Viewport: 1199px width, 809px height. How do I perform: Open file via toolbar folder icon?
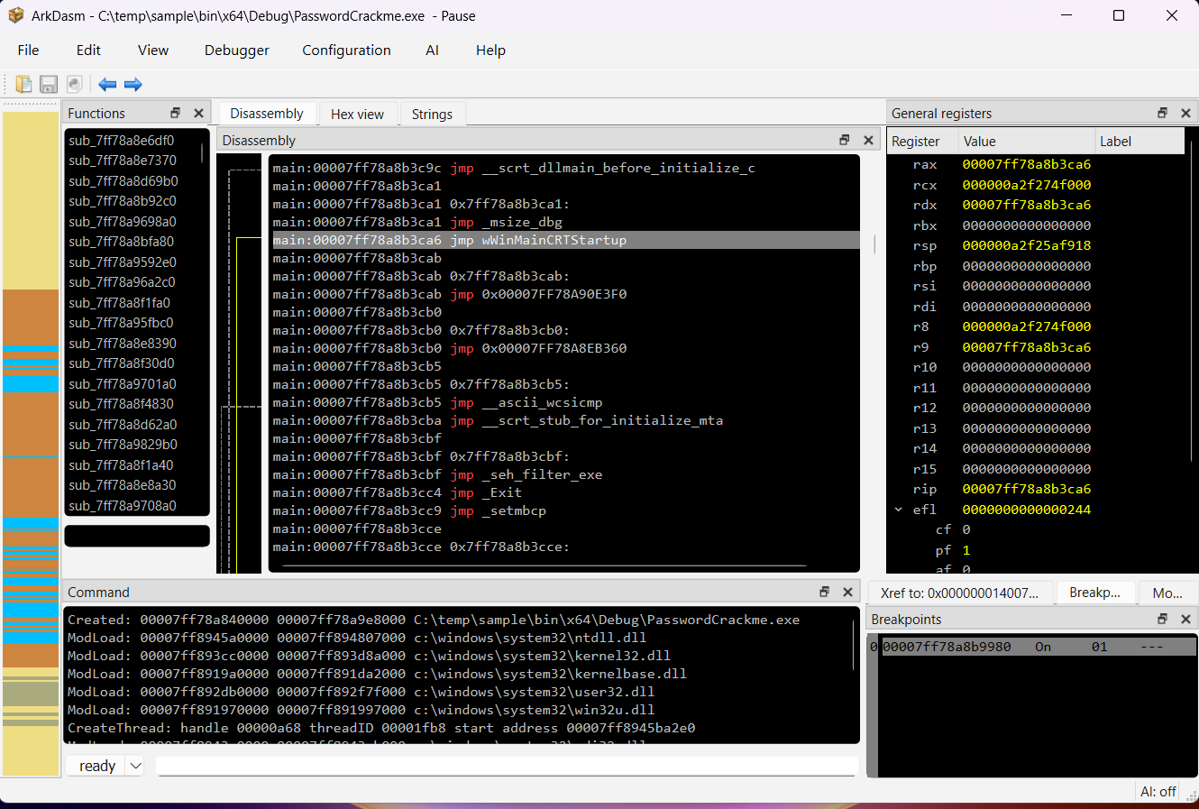pyautogui.click(x=24, y=84)
